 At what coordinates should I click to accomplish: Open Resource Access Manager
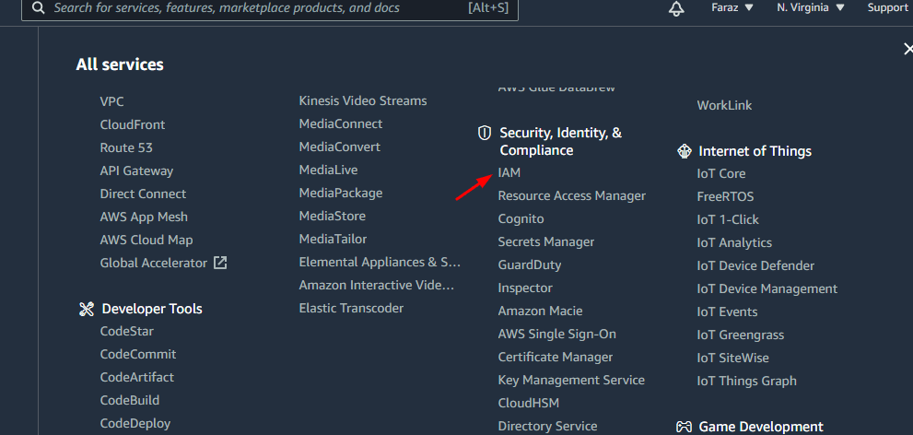coord(572,196)
